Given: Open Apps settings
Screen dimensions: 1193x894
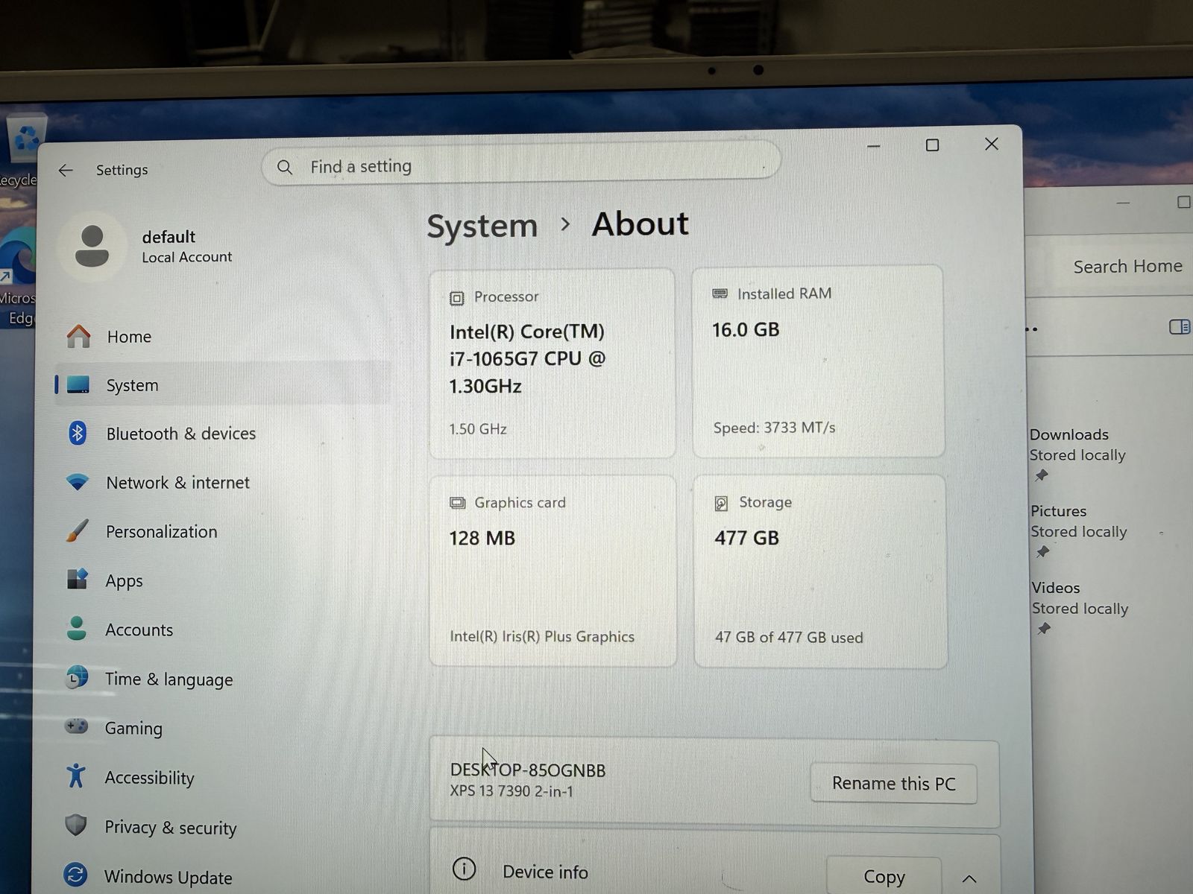Looking at the screenshot, I should click(124, 581).
